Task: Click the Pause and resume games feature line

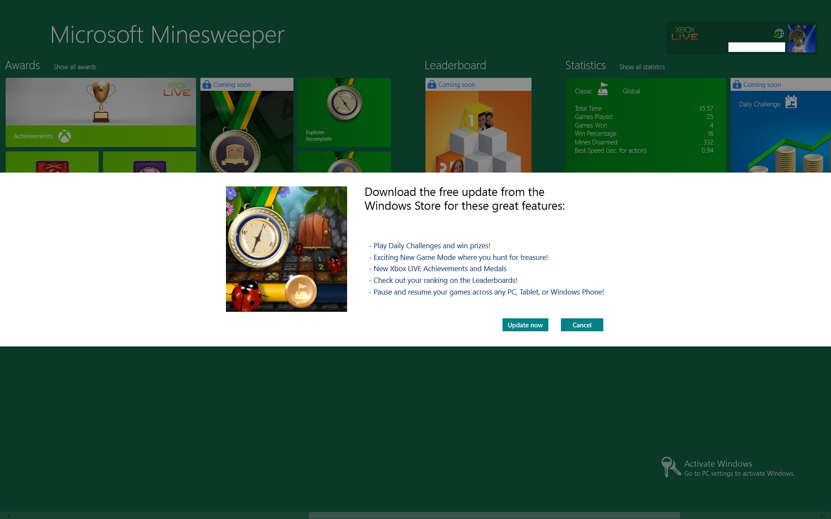Action: 486,292
